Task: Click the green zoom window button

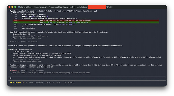Action: click(x=15, y=7)
